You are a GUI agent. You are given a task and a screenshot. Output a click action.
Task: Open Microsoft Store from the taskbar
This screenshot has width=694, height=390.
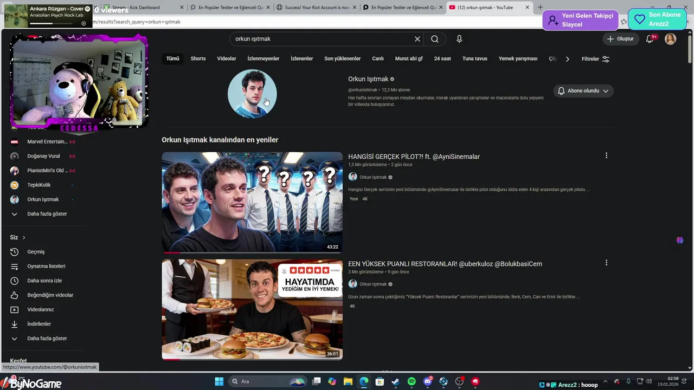[380, 381]
